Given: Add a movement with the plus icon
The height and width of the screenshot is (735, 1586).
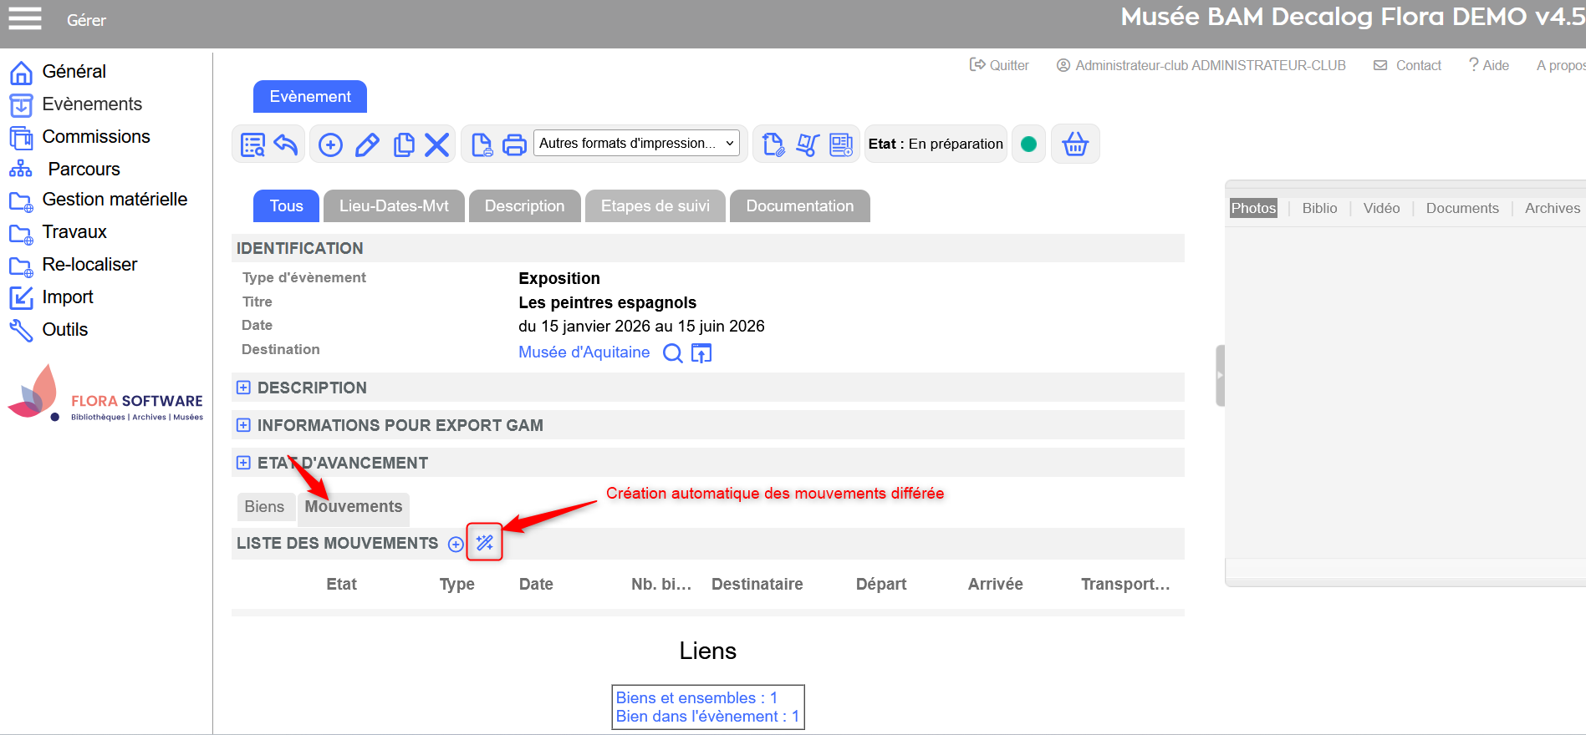Looking at the screenshot, I should pyautogui.click(x=456, y=545).
